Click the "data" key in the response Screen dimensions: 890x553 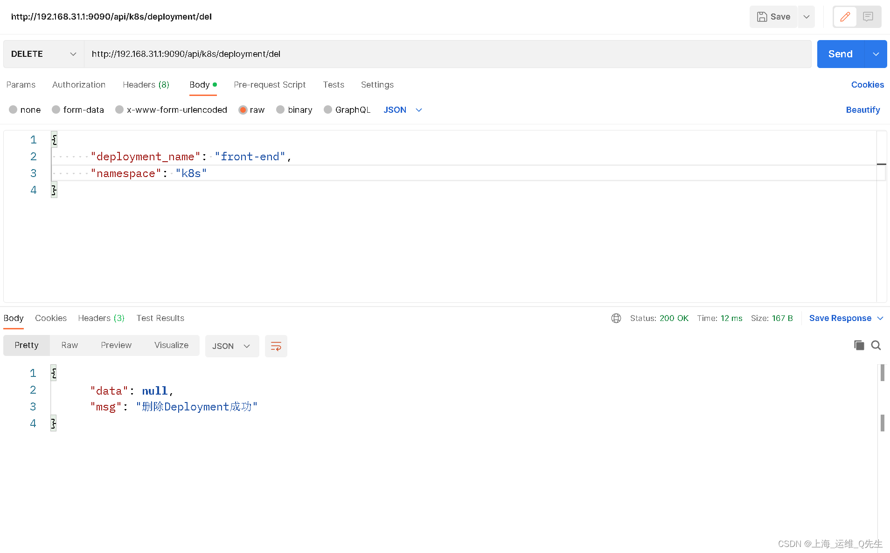[109, 391]
